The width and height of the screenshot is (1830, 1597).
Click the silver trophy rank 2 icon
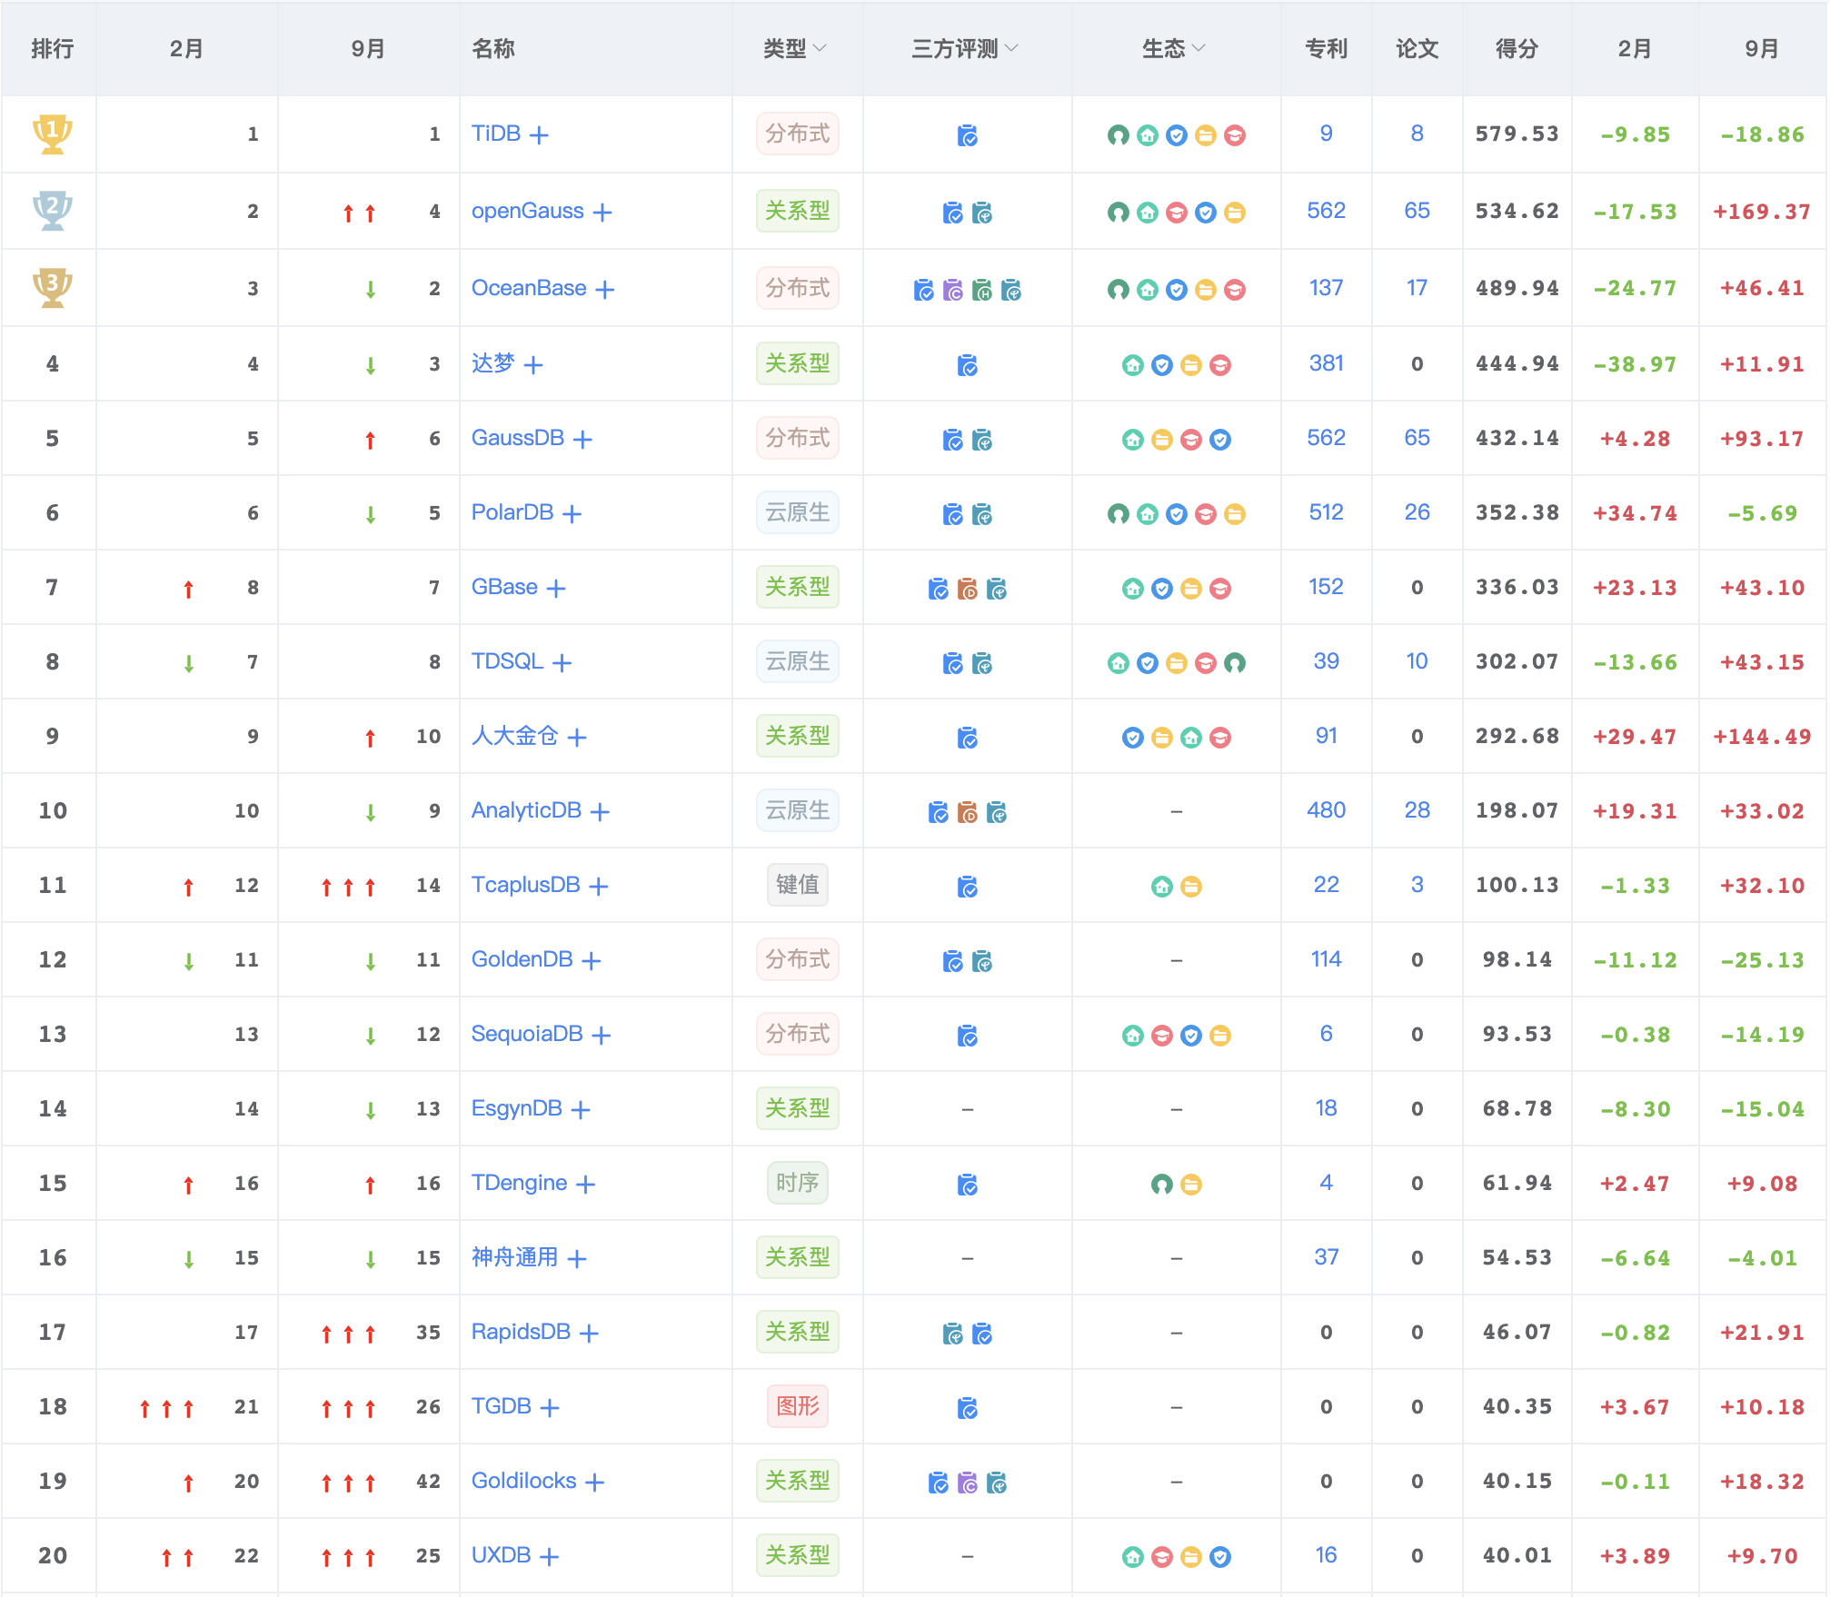pyautogui.click(x=52, y=211)
